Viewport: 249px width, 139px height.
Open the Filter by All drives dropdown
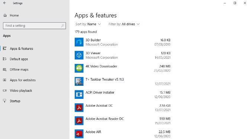click(x=124, y=24)
